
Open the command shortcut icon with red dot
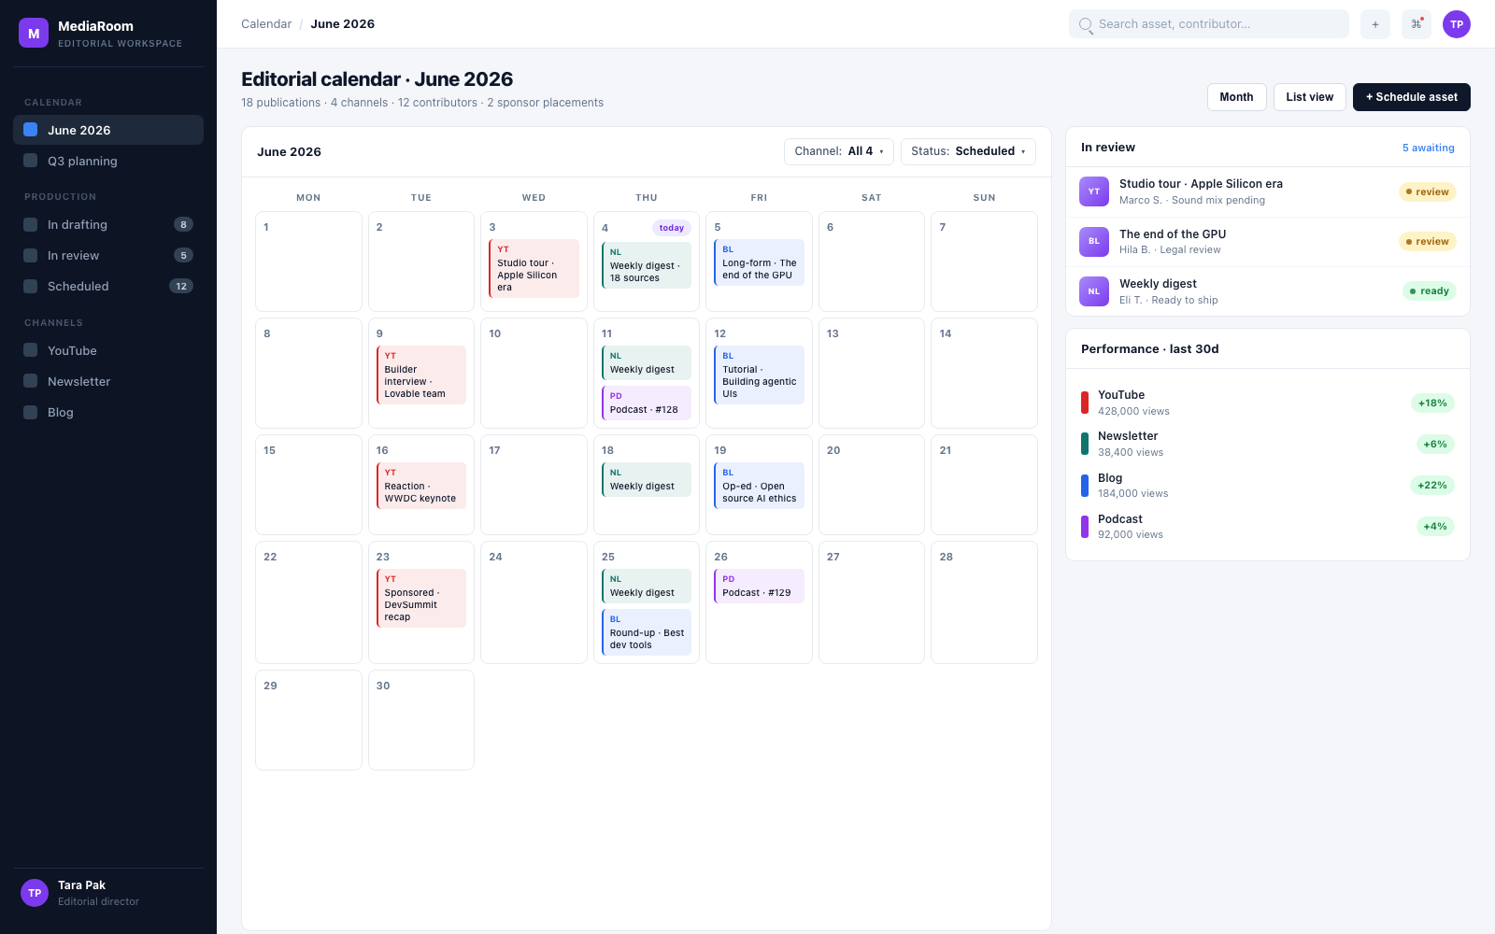click(1417, 24)
